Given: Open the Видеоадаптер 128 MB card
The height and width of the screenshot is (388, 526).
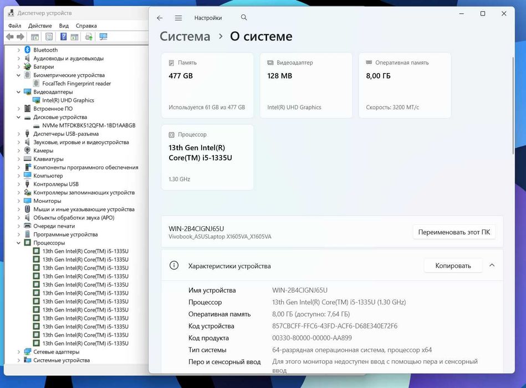Looking at the screenshot, I should [306, 85].
